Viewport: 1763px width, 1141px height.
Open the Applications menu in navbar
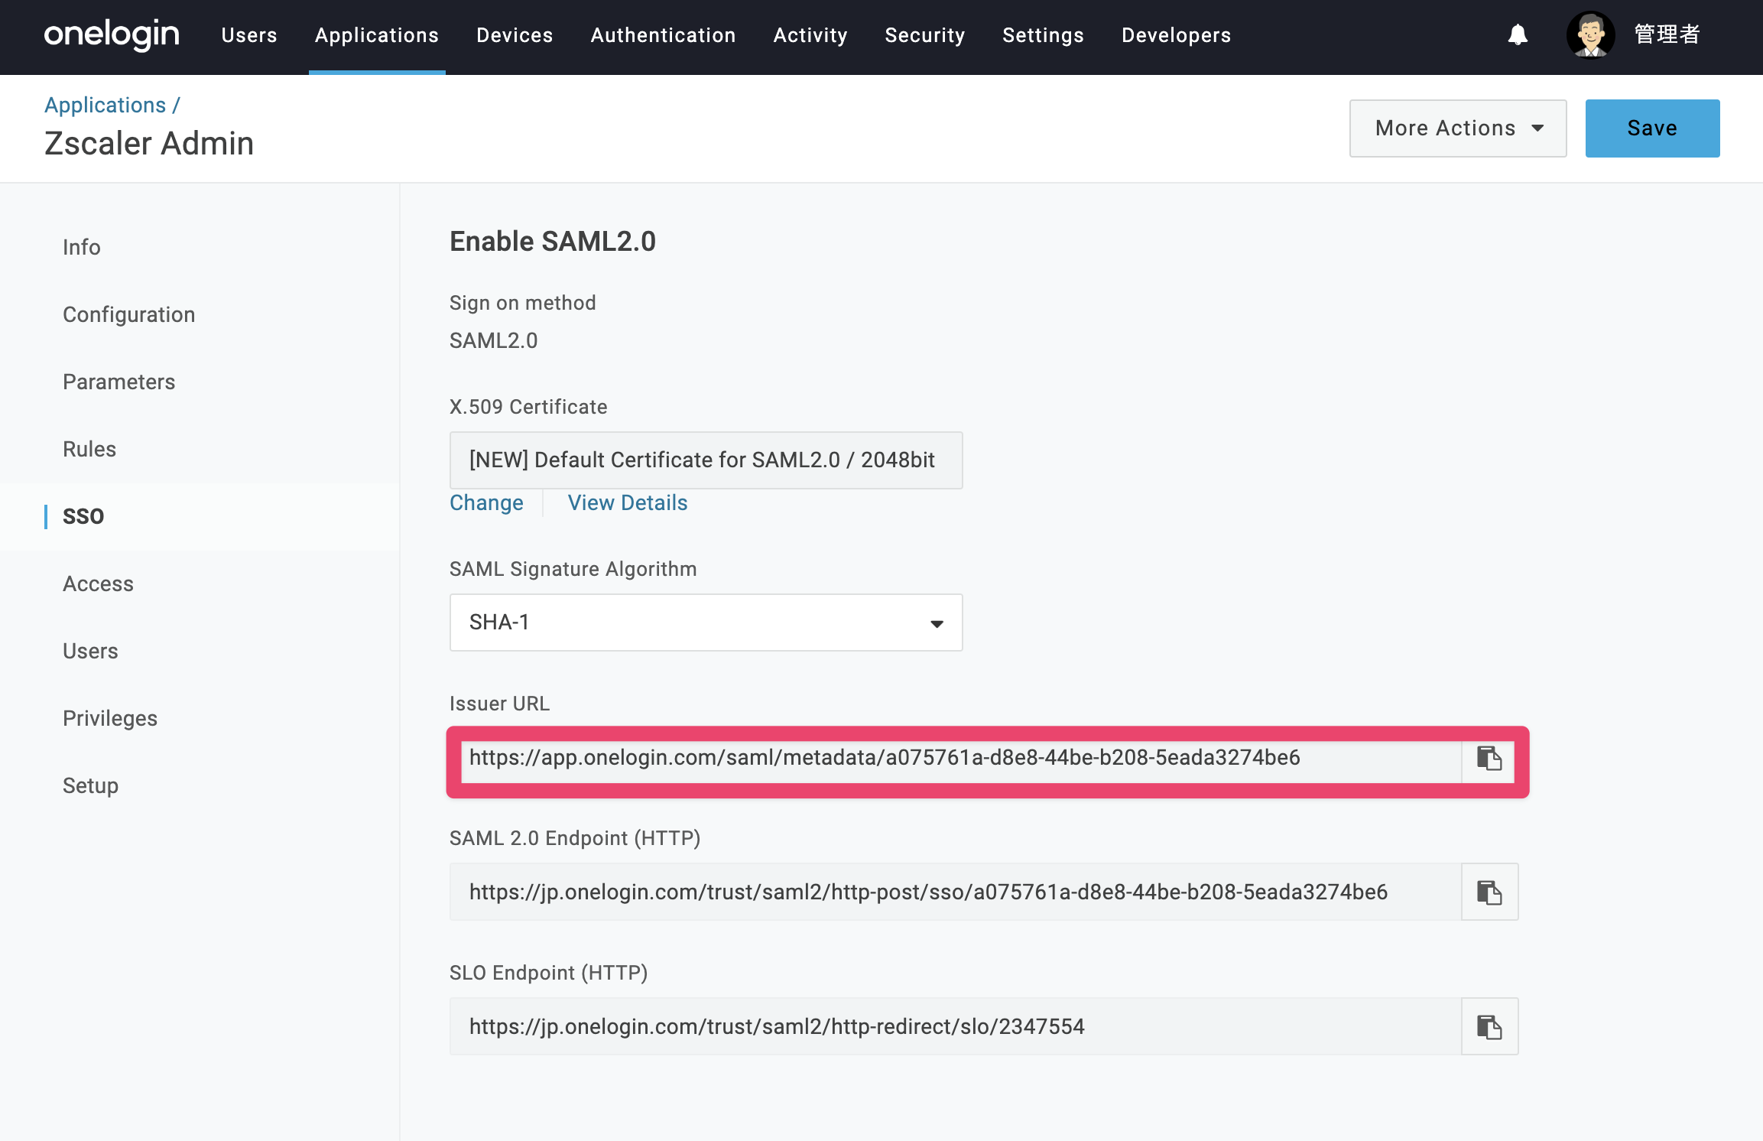[x=377, y=35]
